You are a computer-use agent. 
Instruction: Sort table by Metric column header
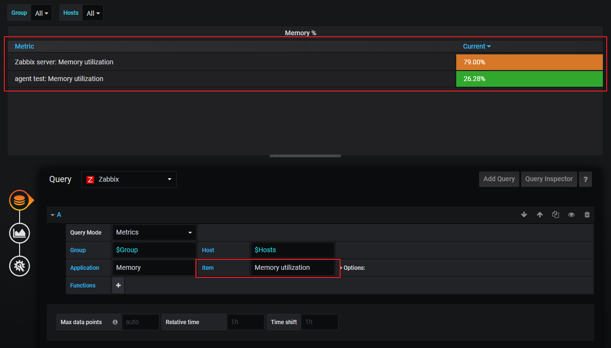click(24, 46)
